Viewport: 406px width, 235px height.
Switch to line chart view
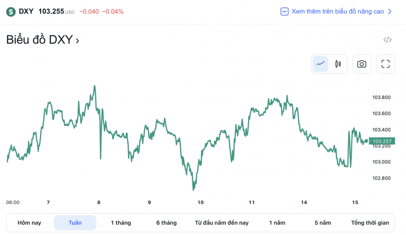pos(321,64)
